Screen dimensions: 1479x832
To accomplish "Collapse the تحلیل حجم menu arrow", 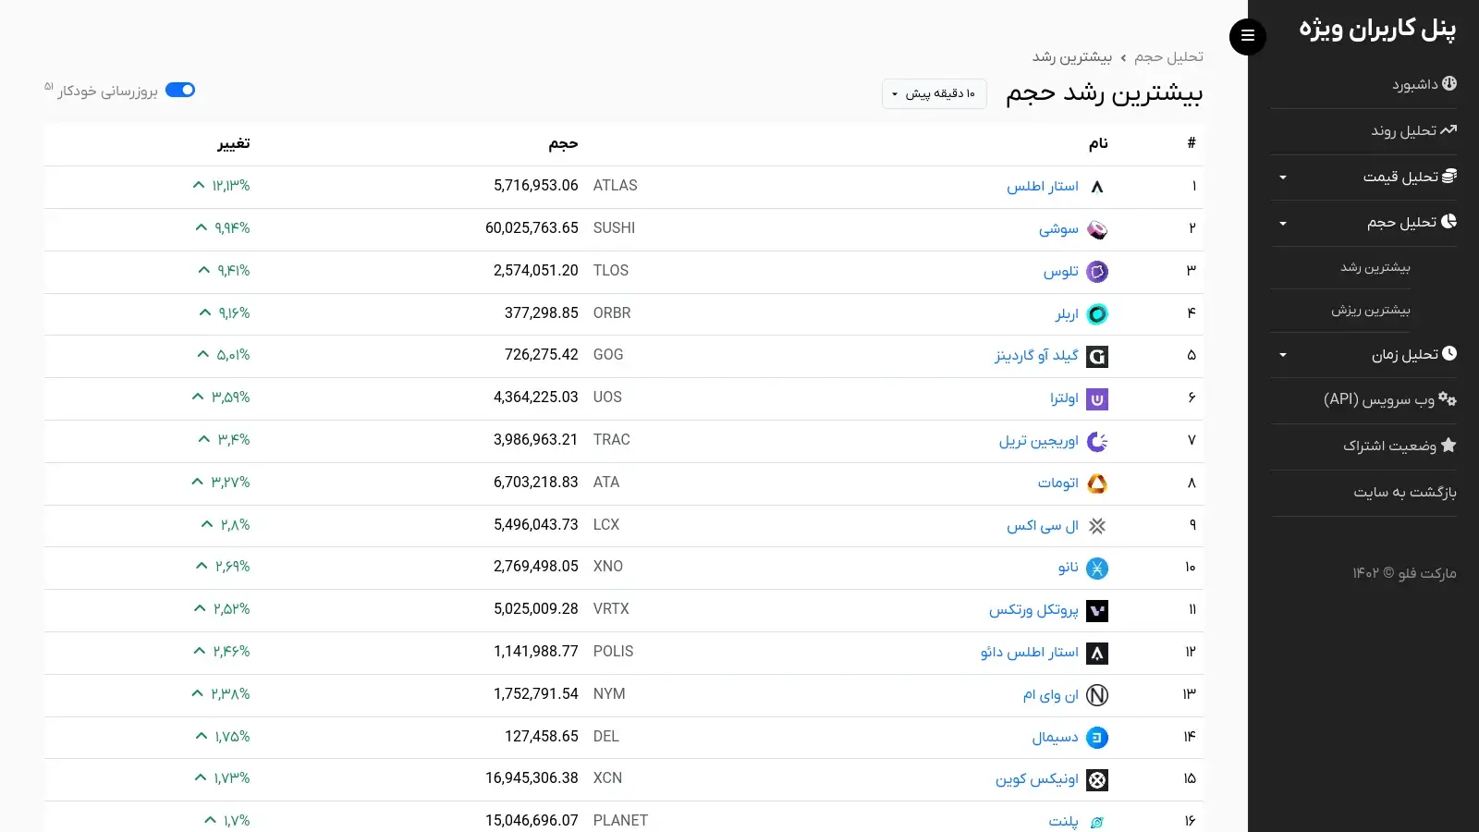I will tap(1282, 224).
